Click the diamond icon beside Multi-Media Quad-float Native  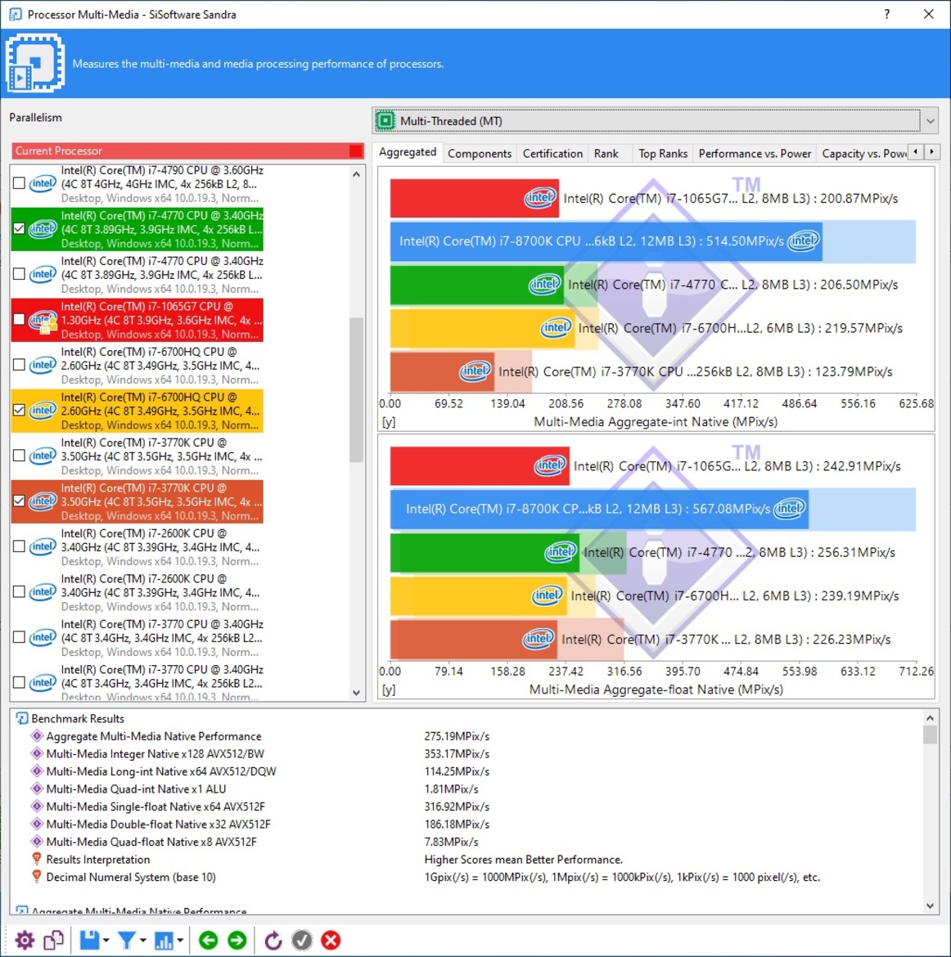point(37,842)
